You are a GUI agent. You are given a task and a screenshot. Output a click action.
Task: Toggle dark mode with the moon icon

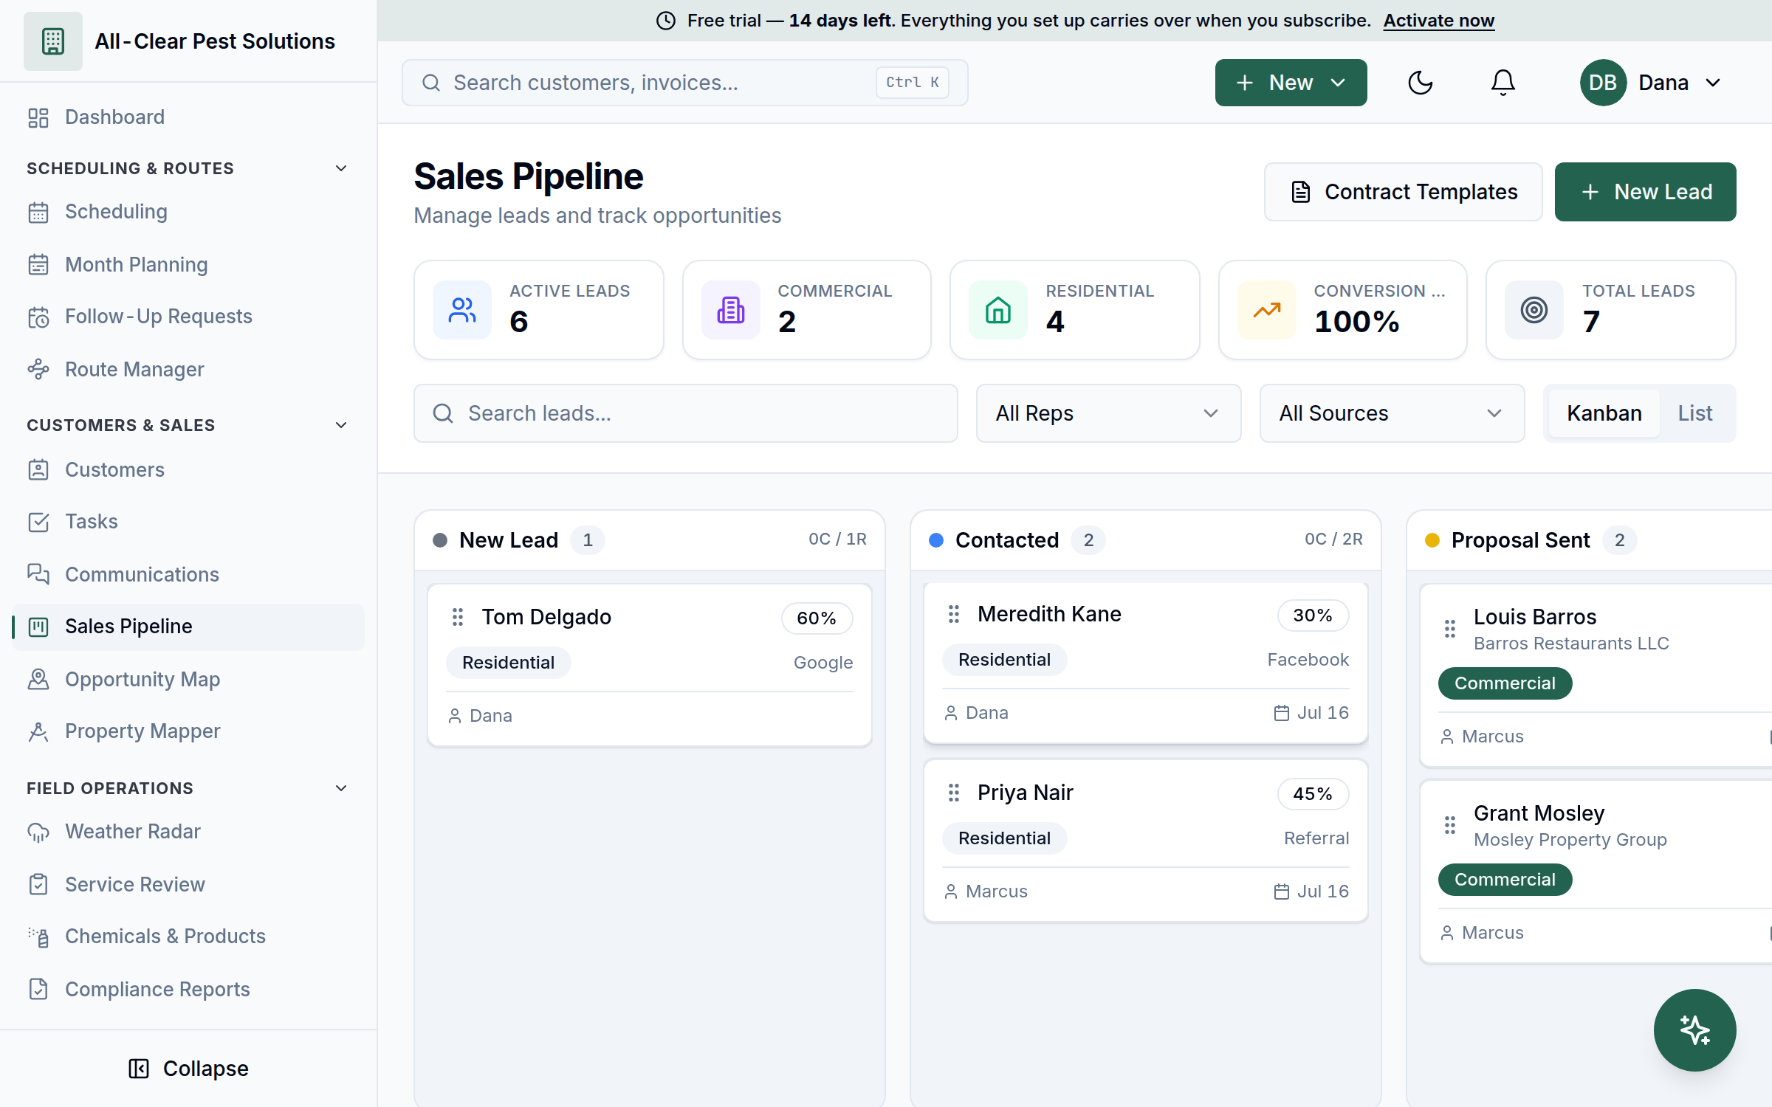(1420, 83)
